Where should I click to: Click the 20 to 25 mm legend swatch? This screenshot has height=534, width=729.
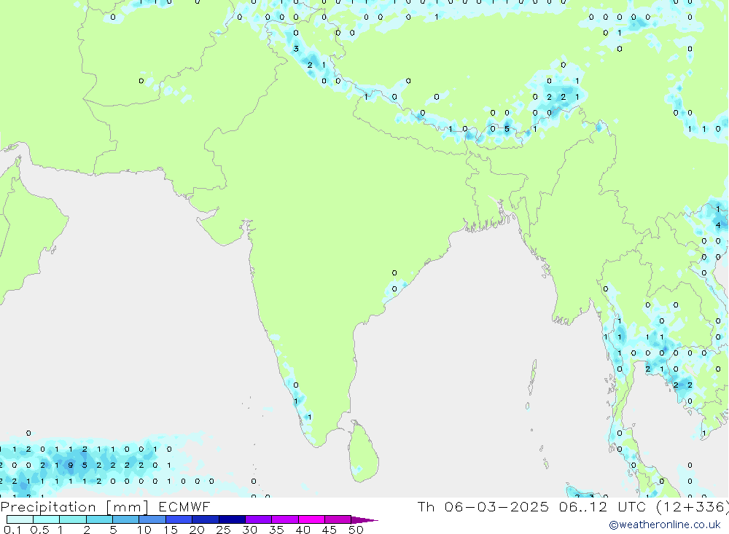(x=206, y=519)
